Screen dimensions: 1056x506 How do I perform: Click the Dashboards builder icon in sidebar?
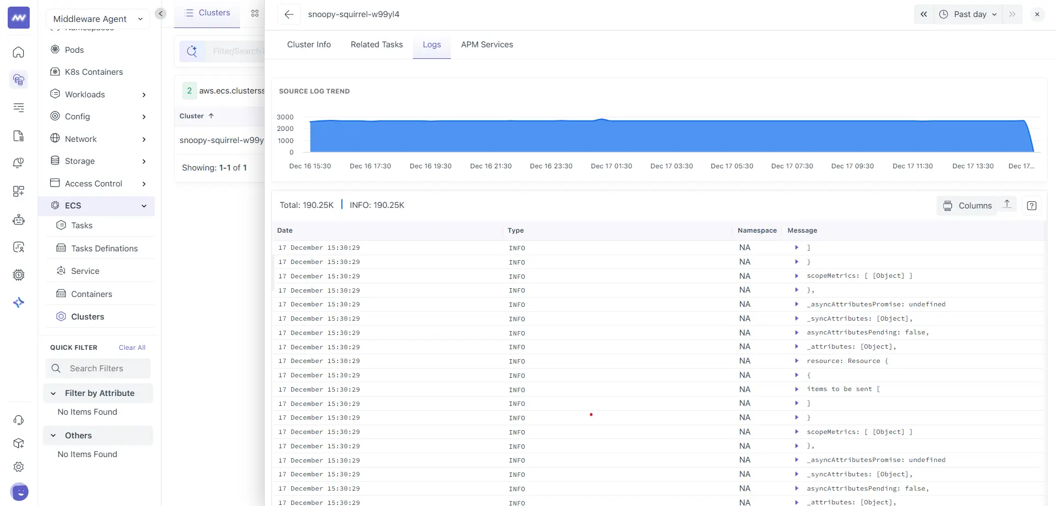click(x=19, y=191)
